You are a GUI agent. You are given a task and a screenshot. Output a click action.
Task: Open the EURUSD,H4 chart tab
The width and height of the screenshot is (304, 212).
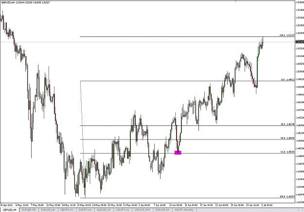pyautogui.click(x=48, y=210)
